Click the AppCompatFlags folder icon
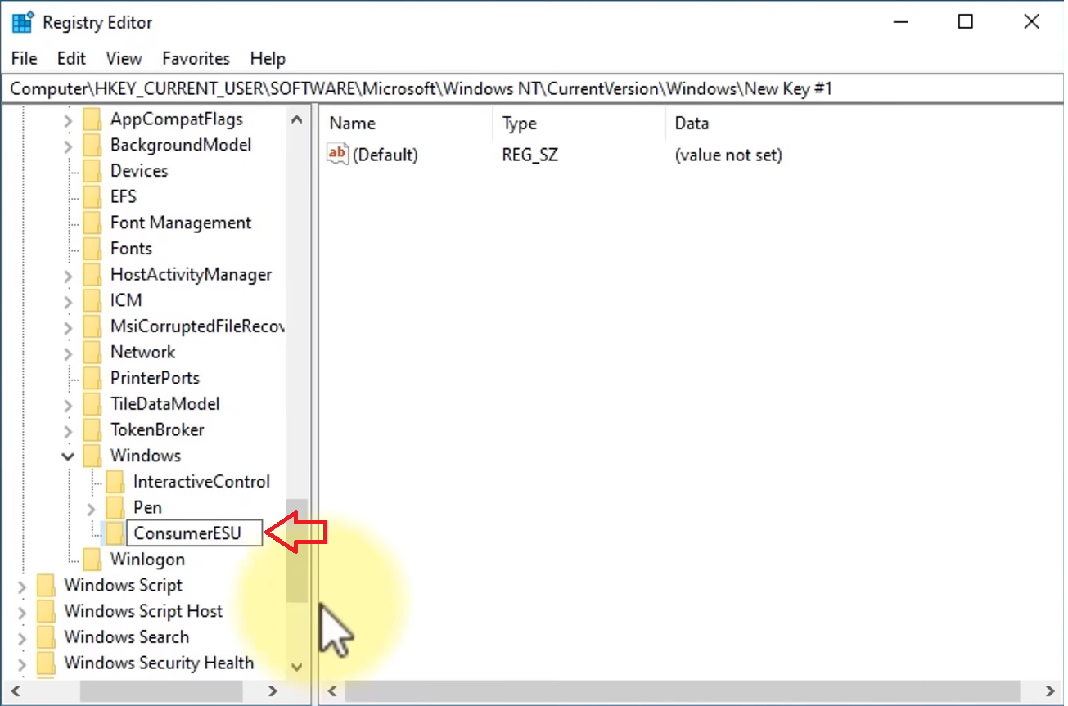The height and width of the screenshot is (706, 1068). (x=92, y=119)
